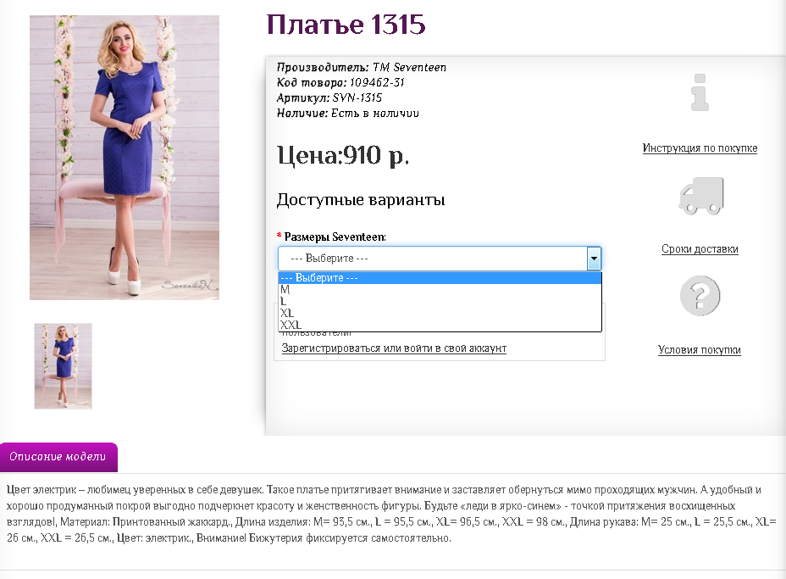The height and width of the screenshot is (579, 786).
Task: Click the info 'i' icon
Action: click(699, 92)
